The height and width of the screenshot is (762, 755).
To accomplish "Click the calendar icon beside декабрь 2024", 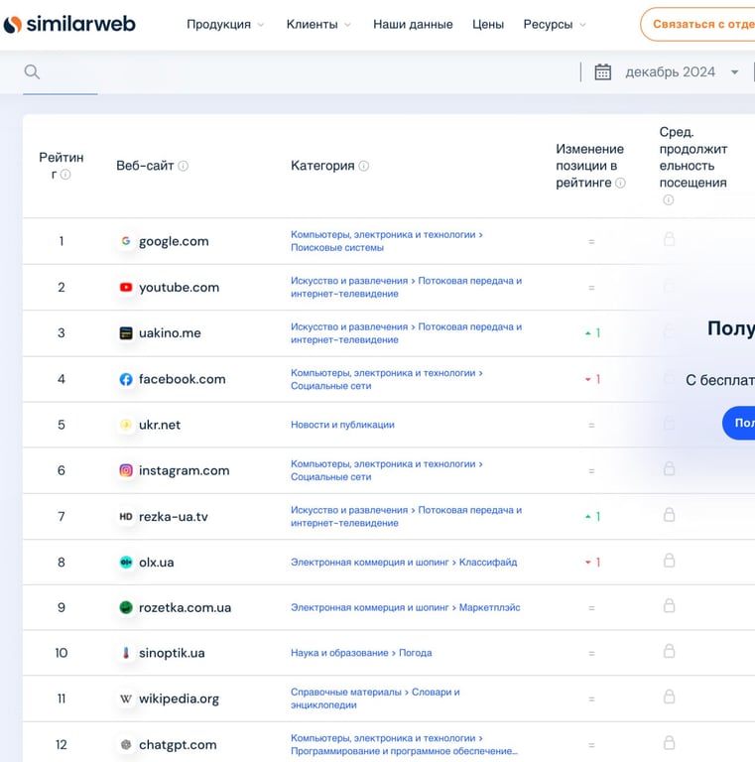I will click(602, 71).
